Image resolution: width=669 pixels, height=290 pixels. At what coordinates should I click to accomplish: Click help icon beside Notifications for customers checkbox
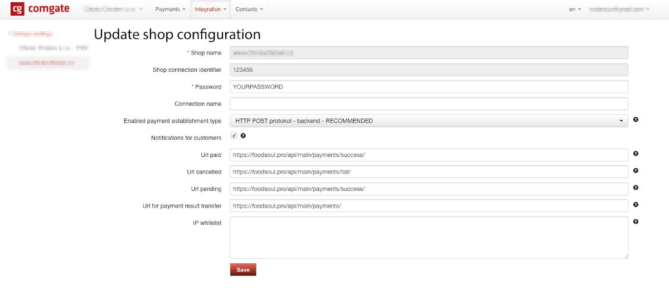tap(243, 136)
